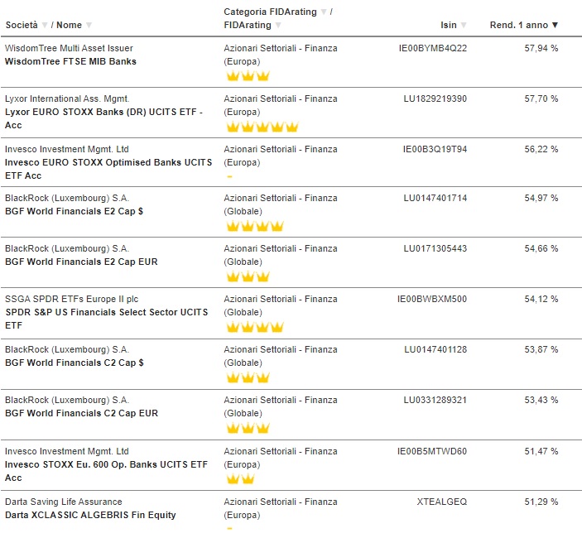582x538 pixels.
Task: Click WisdomTree FTSE MIB Banks crown rating
Action: tap(248, 76)
